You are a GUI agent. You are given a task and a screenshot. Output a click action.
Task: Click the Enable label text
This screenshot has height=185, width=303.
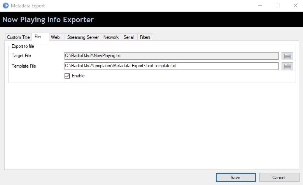point(78,76)
